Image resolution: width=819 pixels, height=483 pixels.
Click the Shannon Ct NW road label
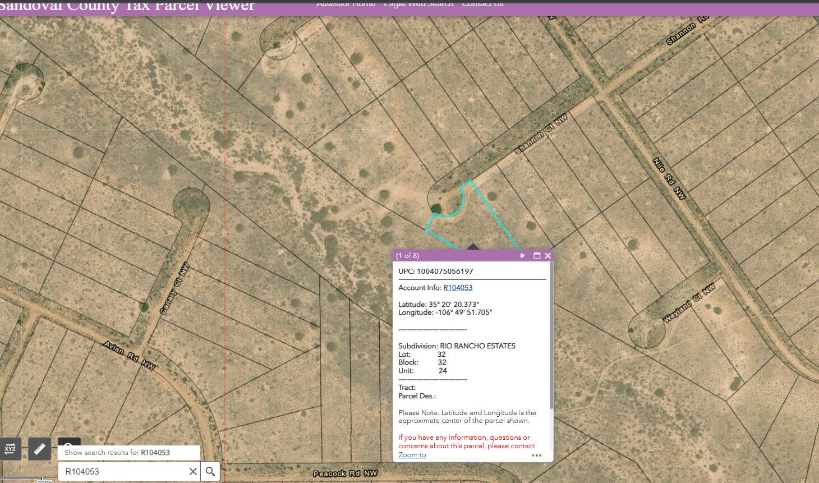(542, 135)
